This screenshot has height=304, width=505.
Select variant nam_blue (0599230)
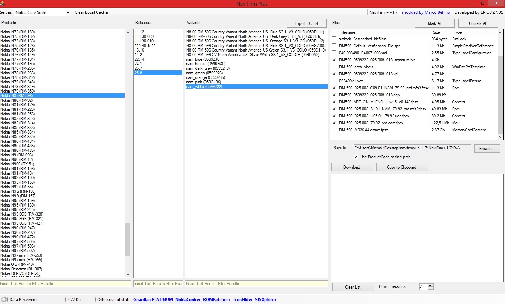point(257,59)
